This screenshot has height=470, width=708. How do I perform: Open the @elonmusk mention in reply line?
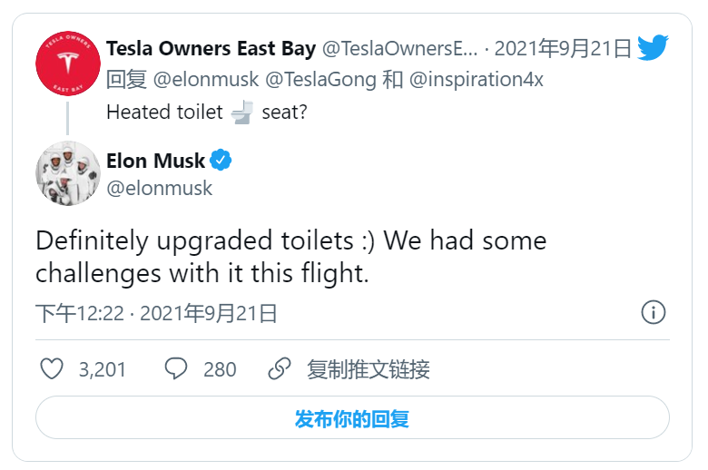point(205,80)
